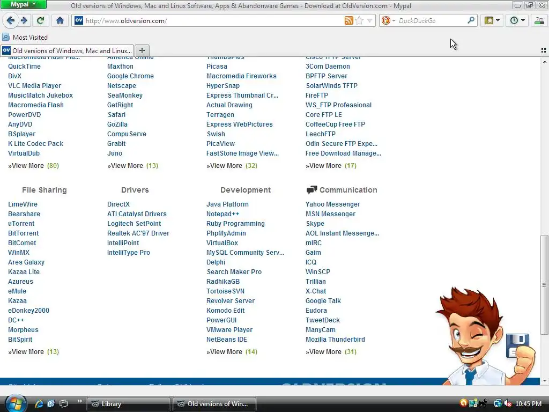Viewport: 549px width, 412px height.
Task: Open the Mypal application menu
Action: [23, 4]
